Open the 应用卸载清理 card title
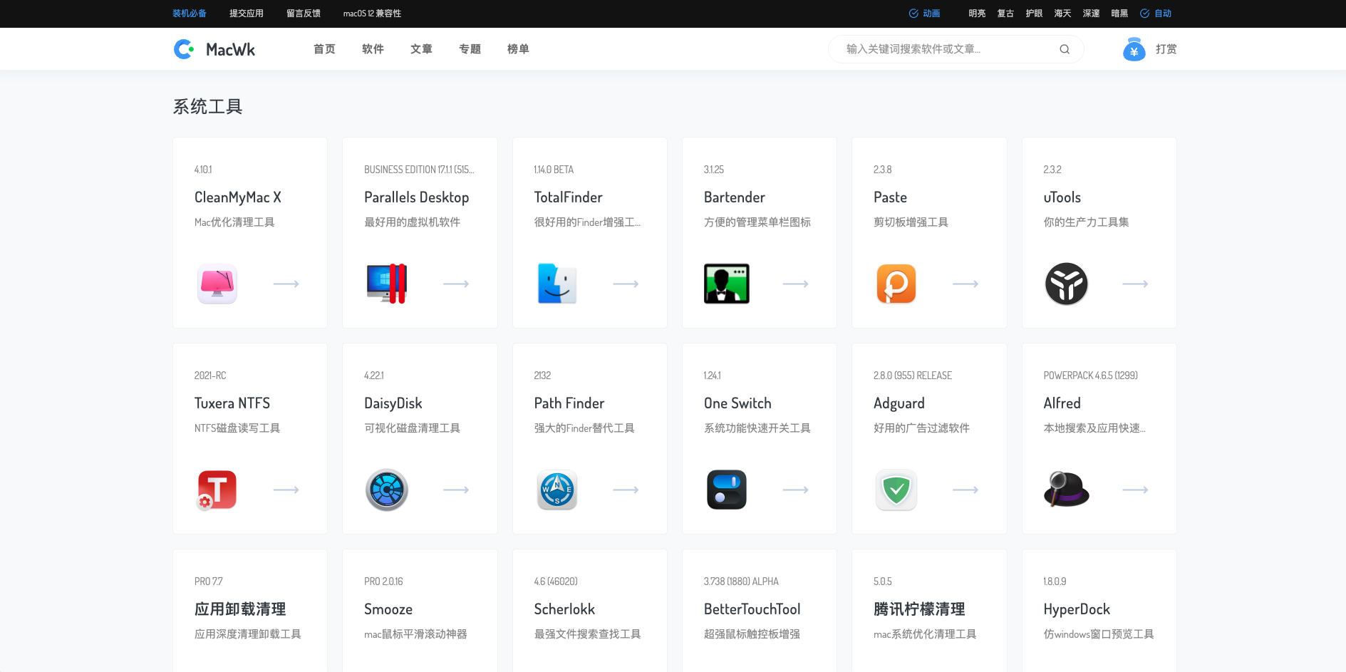 coord(240,609)
